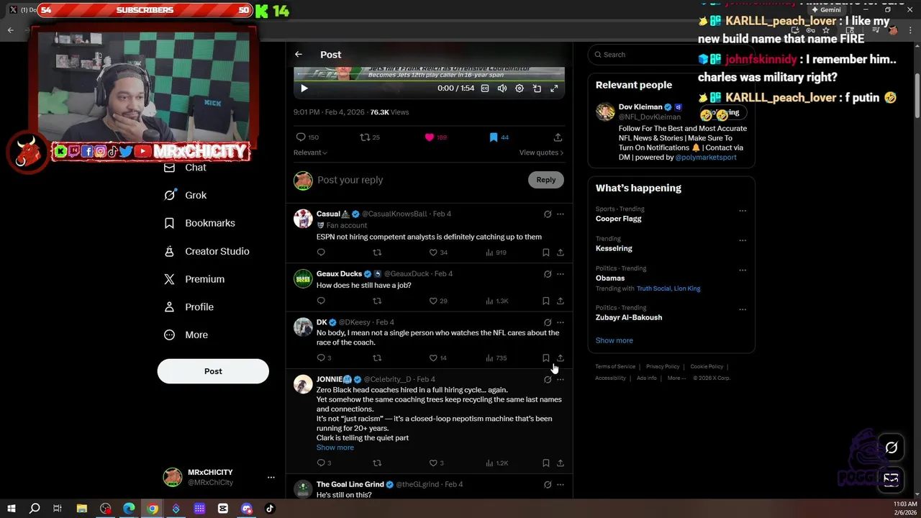Open the floating messages button

click(891, 479)
